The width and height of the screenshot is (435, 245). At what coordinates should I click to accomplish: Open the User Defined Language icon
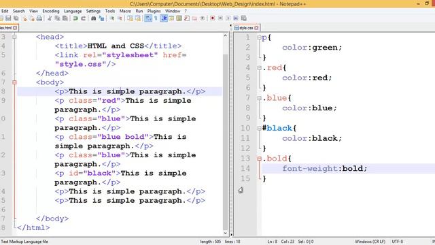point(171,18)
